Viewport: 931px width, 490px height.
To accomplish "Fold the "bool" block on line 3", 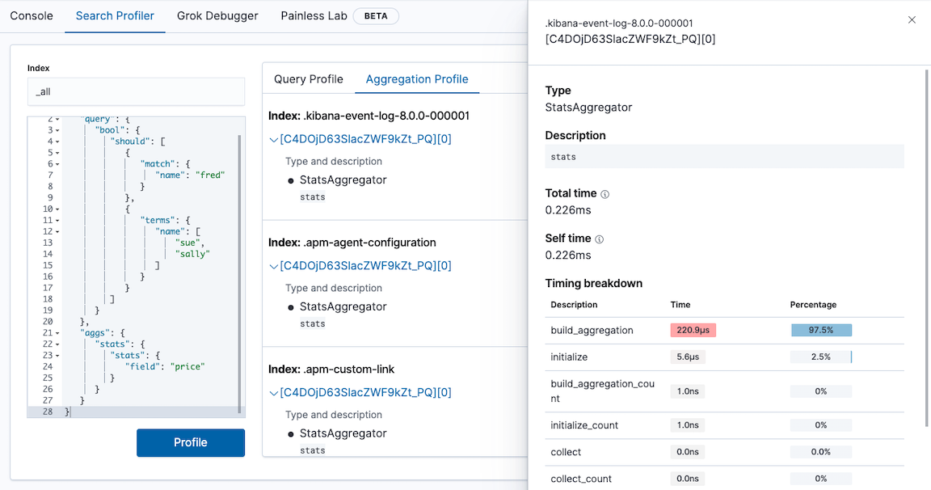I will (x=58, y=130).
